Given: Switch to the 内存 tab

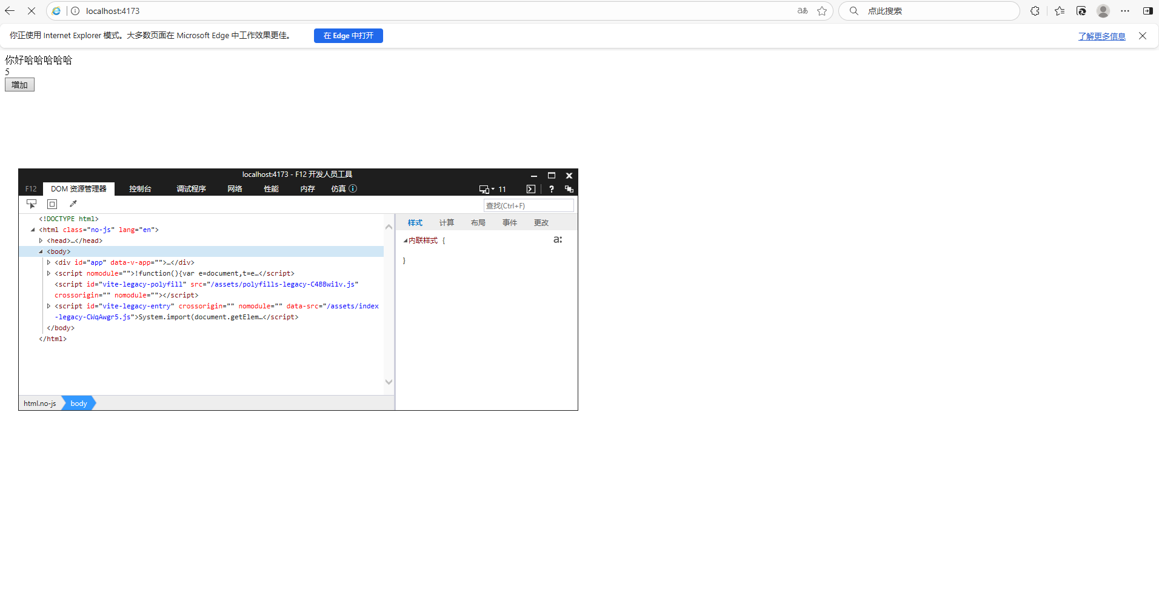Looking at the screenshot, I should pyautogui.click(x=308, y=189).
